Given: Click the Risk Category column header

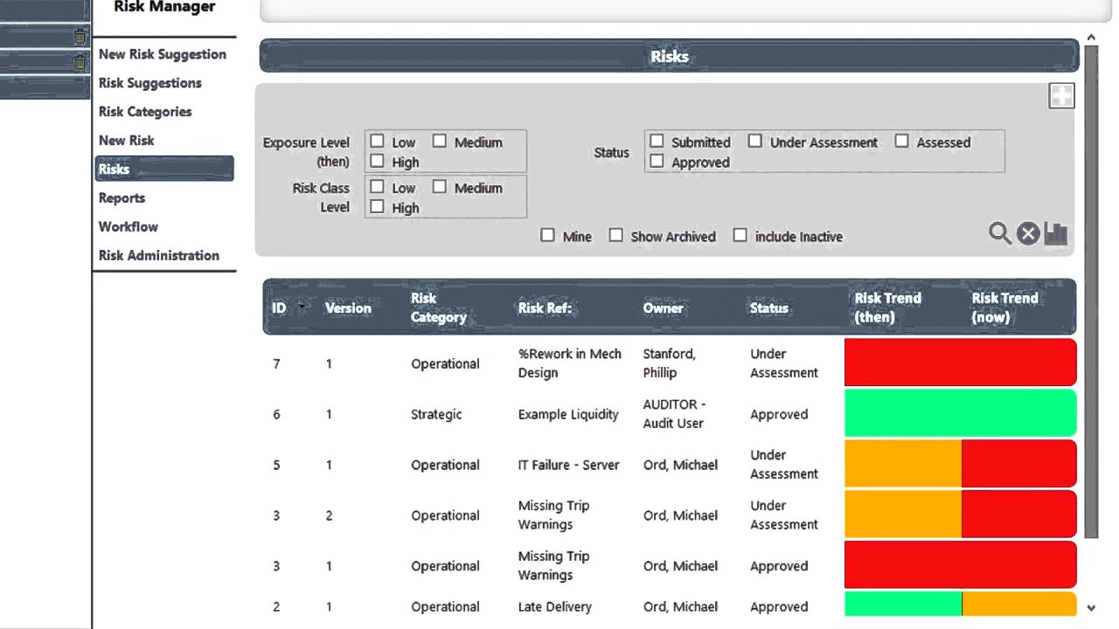Looking at the screenshot, I should coord(439,308).
